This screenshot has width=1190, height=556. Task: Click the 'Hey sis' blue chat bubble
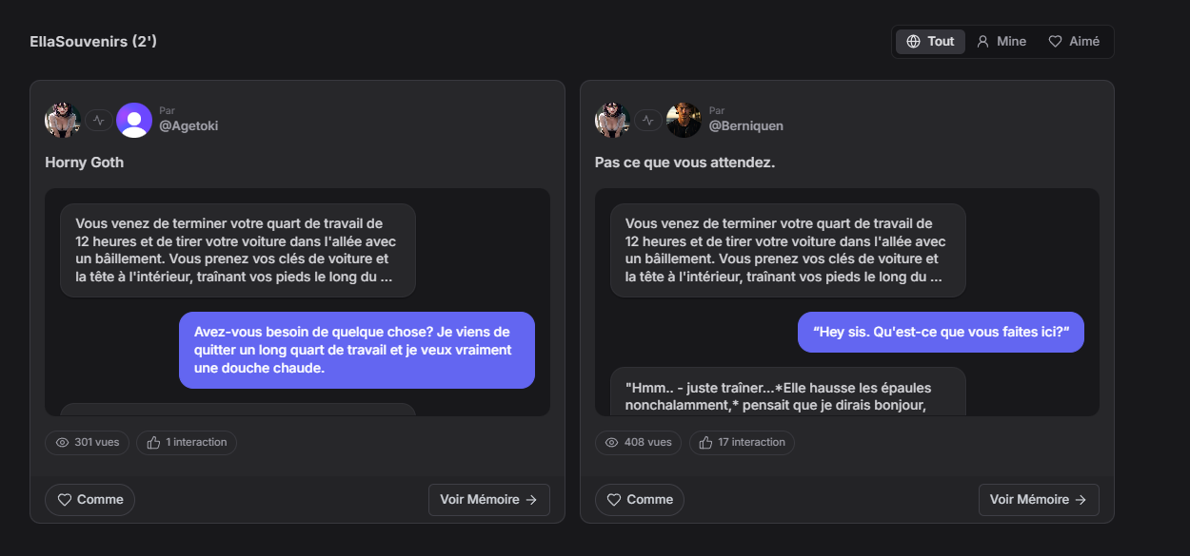[941, 333]
